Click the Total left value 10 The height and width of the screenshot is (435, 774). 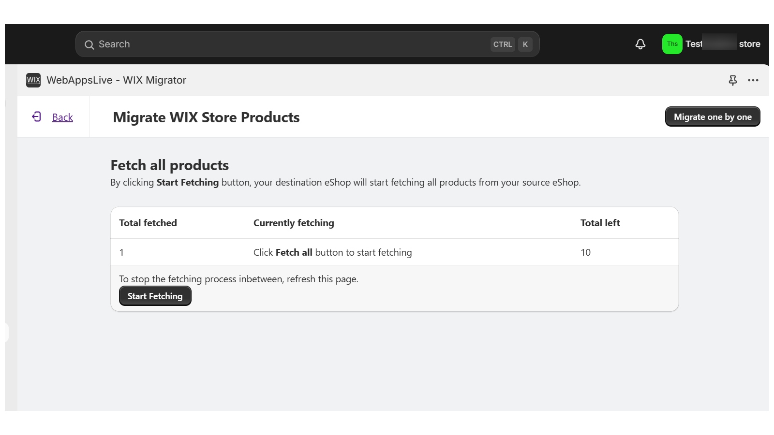[x=585, y=252]
